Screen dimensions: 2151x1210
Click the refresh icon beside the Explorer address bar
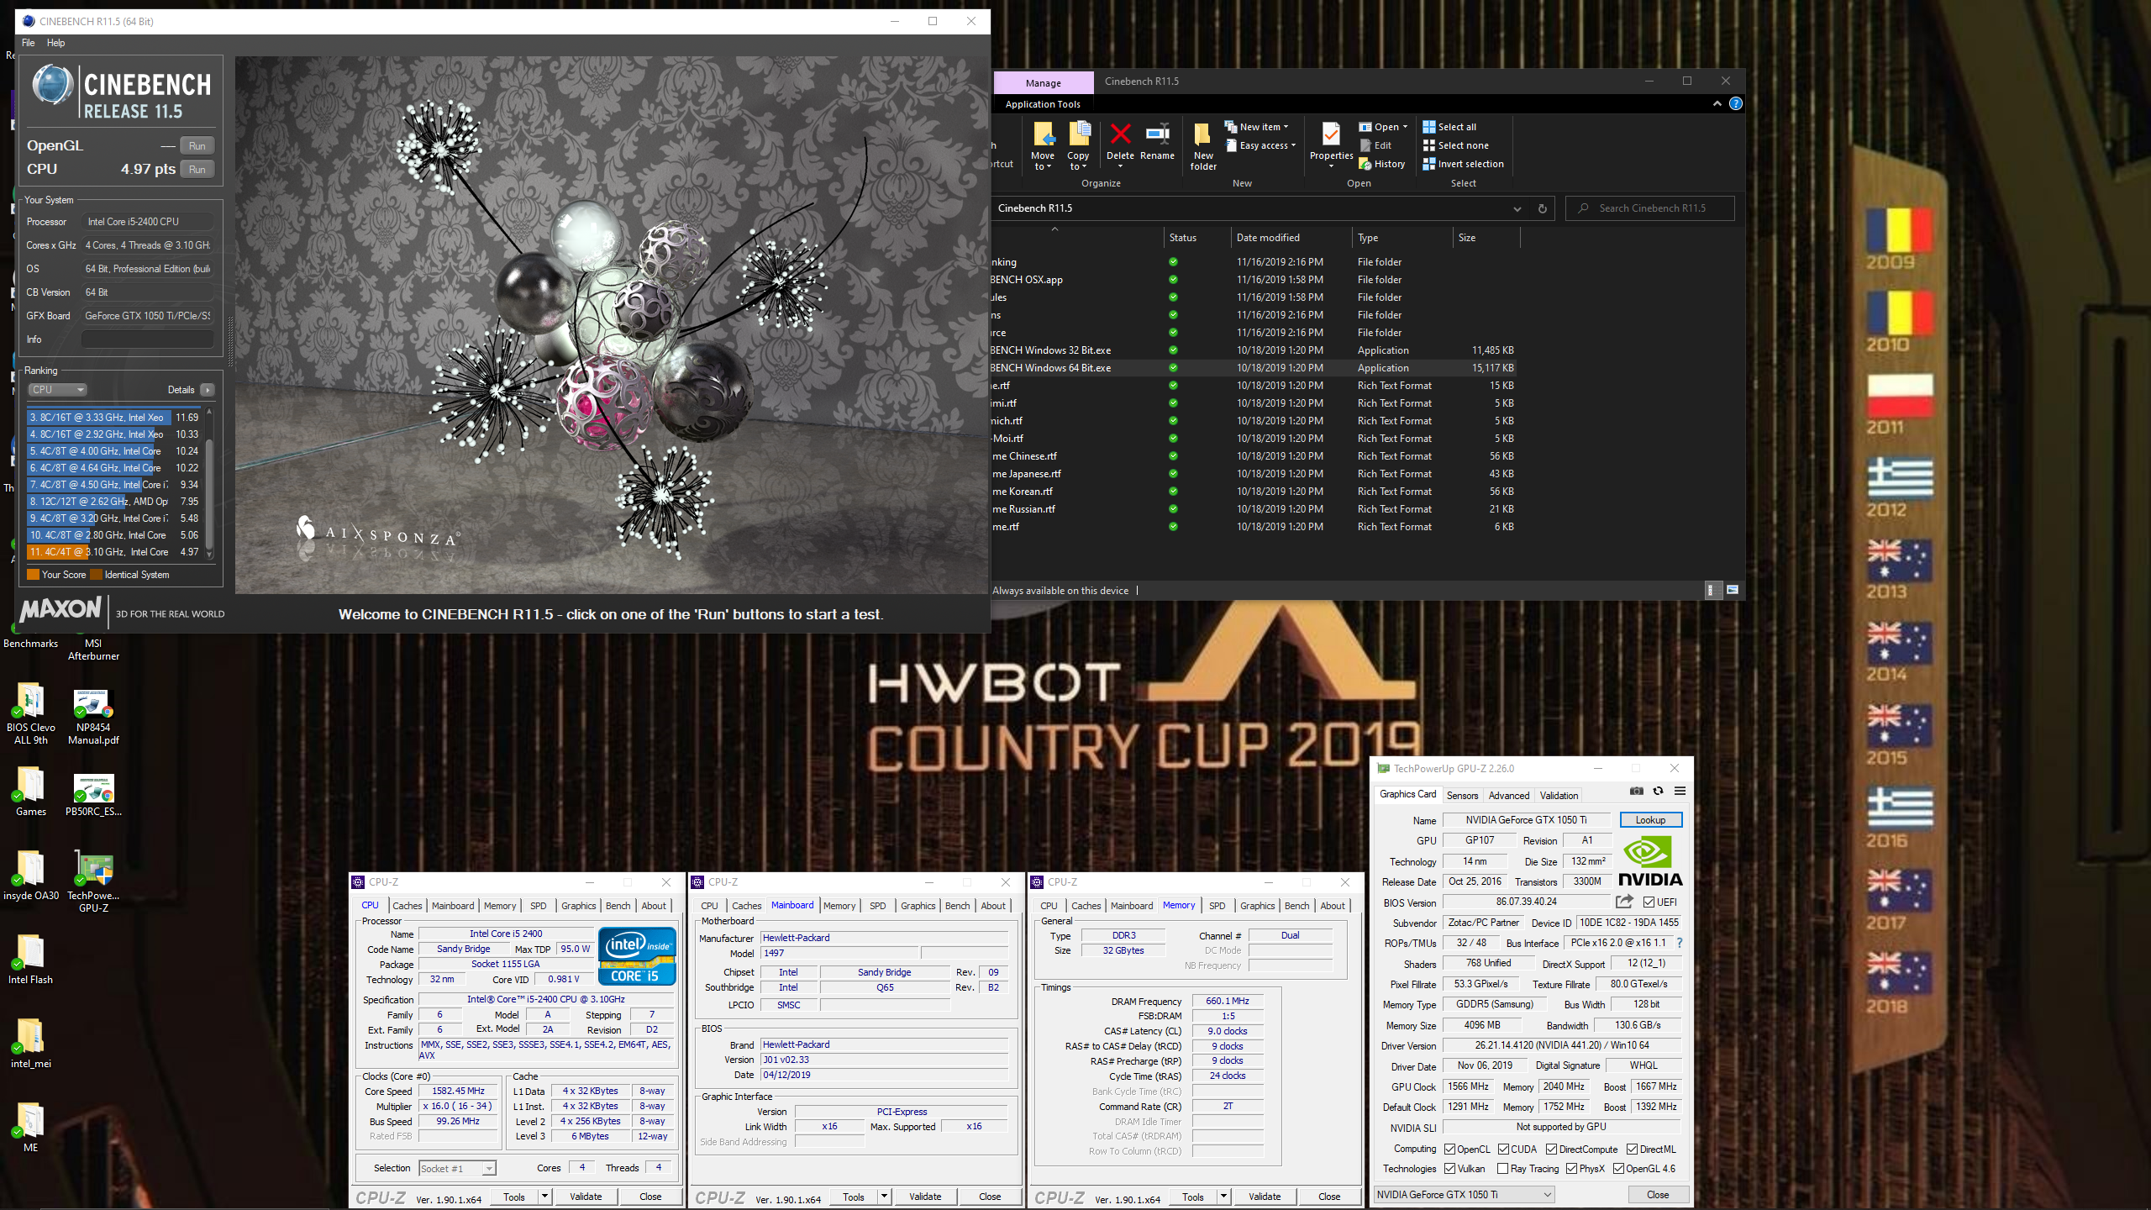point(1543,208)
